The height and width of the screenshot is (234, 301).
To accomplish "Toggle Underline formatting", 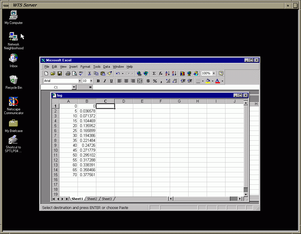I will (x=111, y=81).
